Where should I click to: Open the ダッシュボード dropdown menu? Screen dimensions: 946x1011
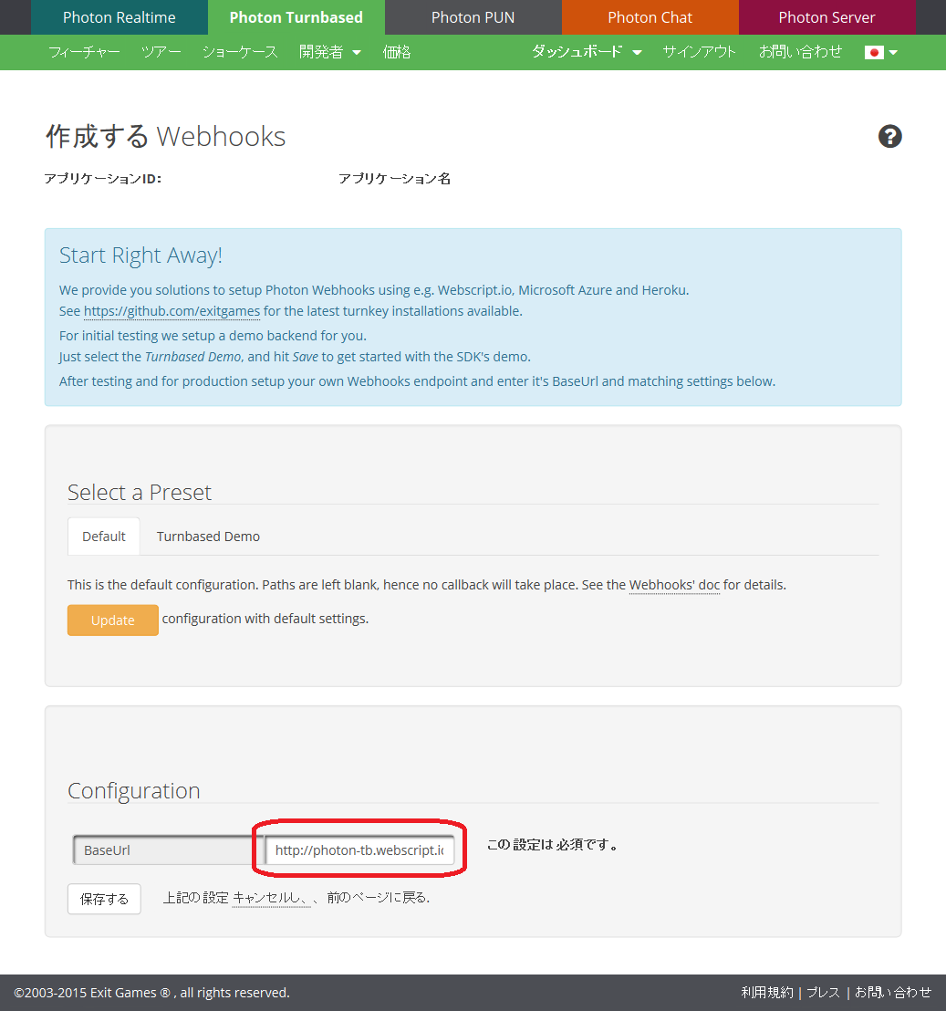[x=587, y=52]
